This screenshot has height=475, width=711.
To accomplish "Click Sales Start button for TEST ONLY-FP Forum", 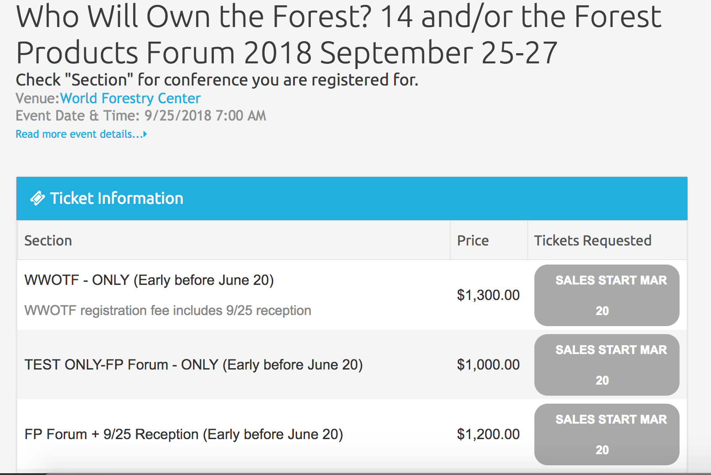I will click(607, 365).
